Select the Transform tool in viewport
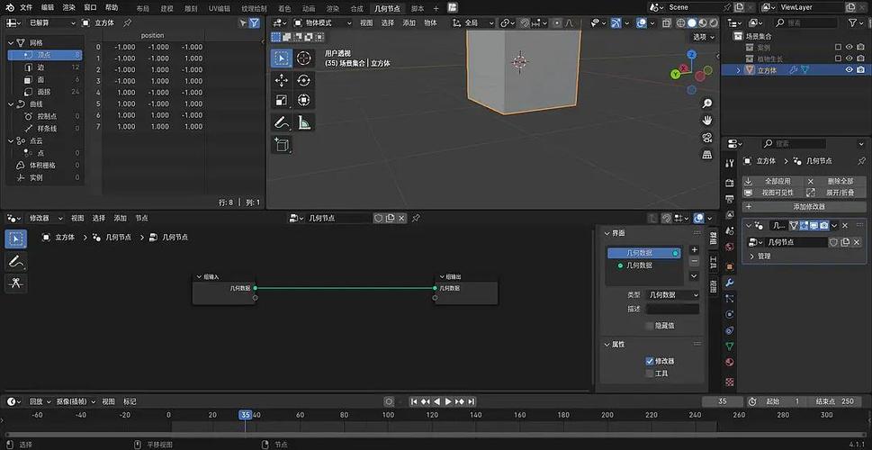The width and height of the screenshot is (872, 450). point(303,100)
